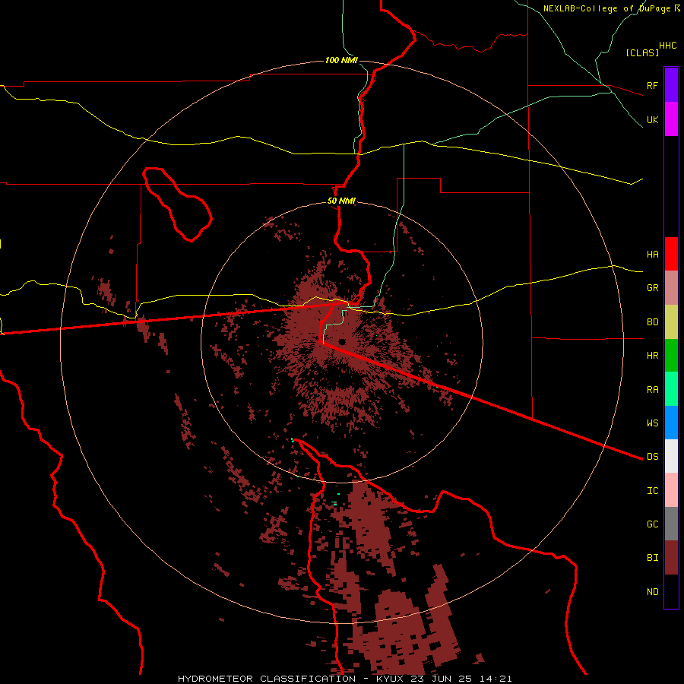Click the RA legend label
Viewport: 684px width, 684px height.
tap(652, 390)
